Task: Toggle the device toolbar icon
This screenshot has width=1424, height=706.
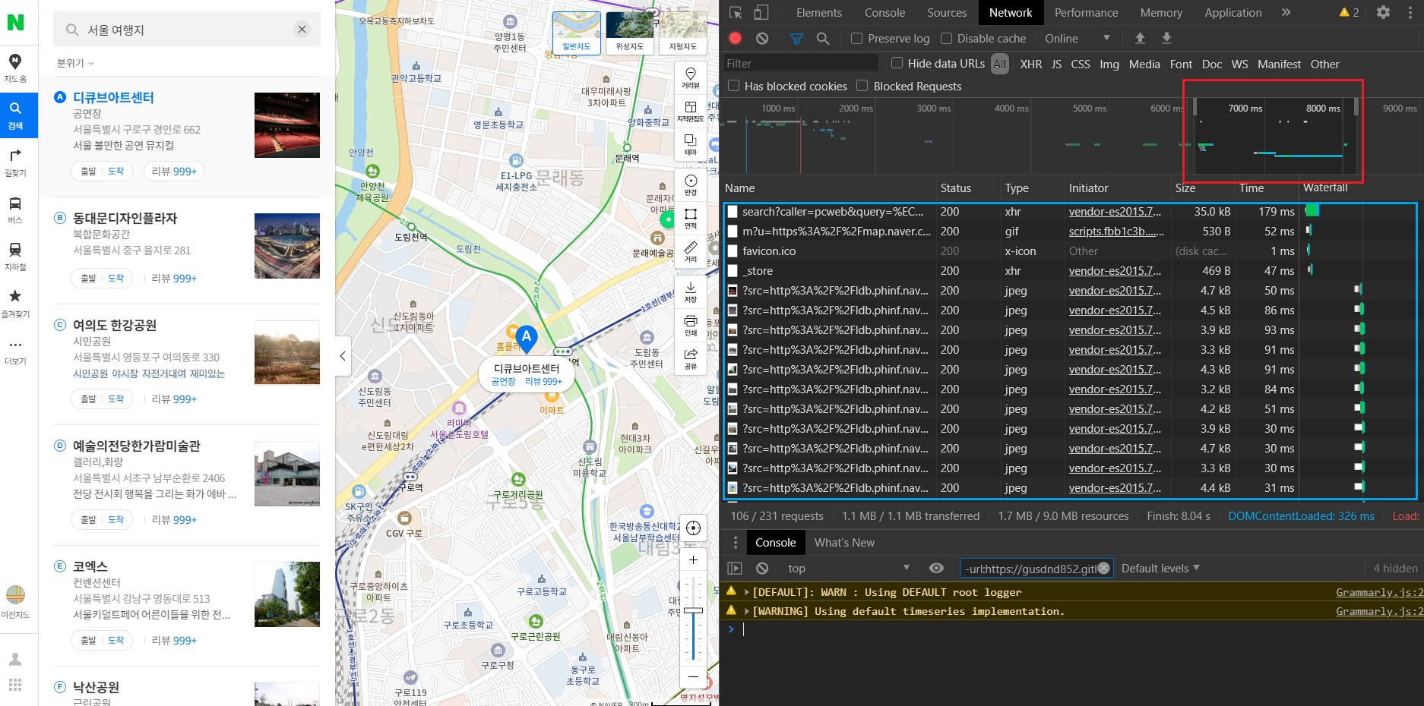Action: 761,12
